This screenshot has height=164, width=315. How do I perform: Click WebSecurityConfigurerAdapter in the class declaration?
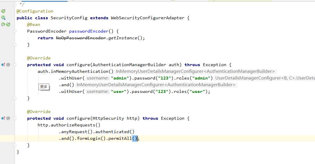148,18
